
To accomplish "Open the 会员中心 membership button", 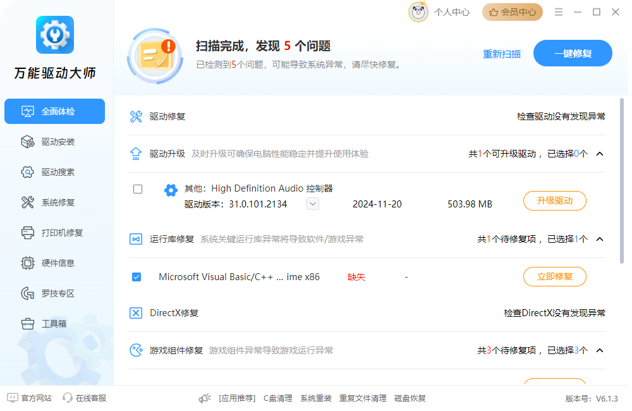I will [513, 13].
